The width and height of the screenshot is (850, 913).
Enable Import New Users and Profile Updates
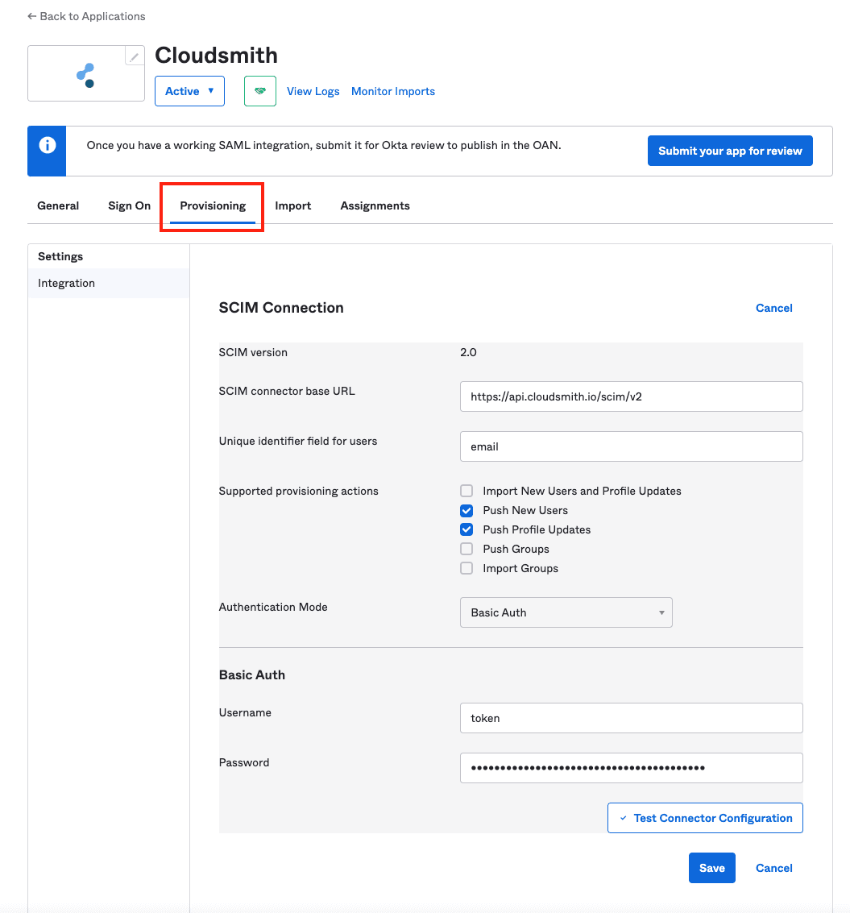[466, 491]
